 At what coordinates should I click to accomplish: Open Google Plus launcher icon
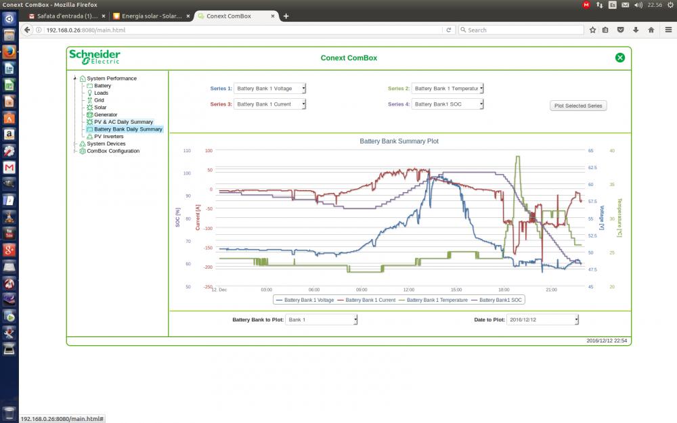click(x=9, y=250)
